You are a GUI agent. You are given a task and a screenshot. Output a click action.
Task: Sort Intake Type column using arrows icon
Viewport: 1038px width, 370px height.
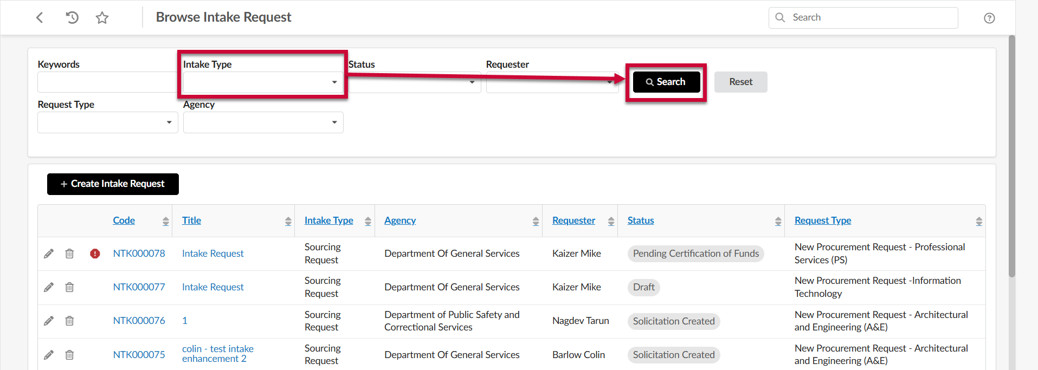pos(368,221)
